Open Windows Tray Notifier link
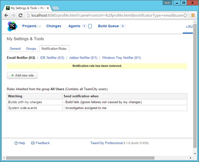 pyautogui.click(x=121, y=58)
